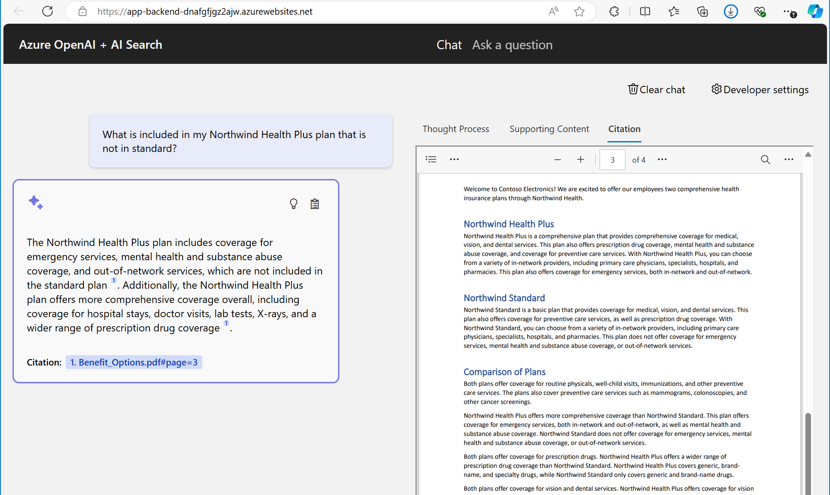Open browser Downloads

point(731,12)
